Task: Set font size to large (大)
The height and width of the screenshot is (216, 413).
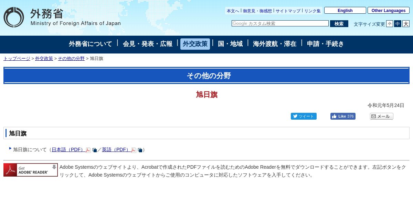Action: pyautogui.click(x=406, y=24)
